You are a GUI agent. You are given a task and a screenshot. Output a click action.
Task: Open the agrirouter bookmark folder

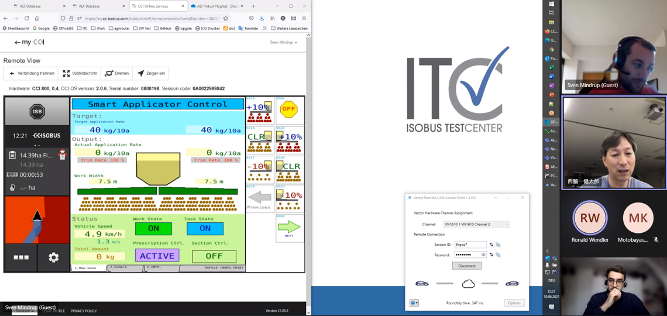coord(118,29)
